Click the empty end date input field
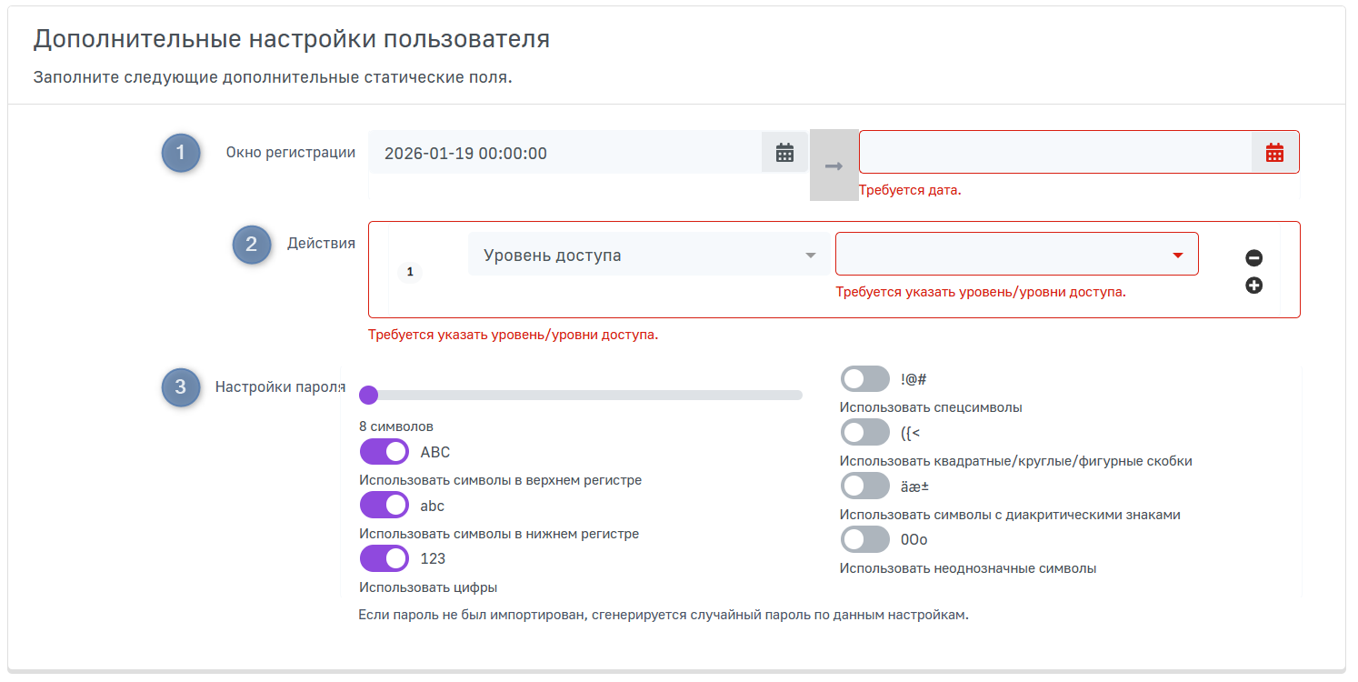This screenshot has height=682, width=1358. point(1054,153)
